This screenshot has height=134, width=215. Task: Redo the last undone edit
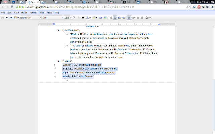(x=11, y=18)
